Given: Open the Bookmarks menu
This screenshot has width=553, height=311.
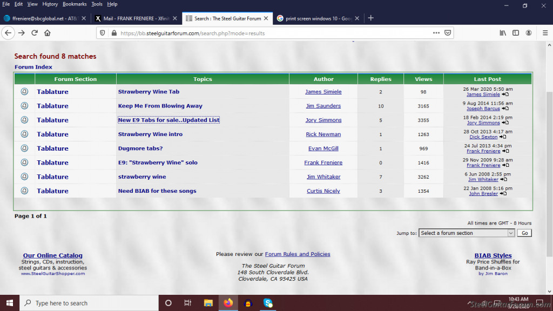Looking at the screenshot, I should pyautogui.click(x=74, y=4).
